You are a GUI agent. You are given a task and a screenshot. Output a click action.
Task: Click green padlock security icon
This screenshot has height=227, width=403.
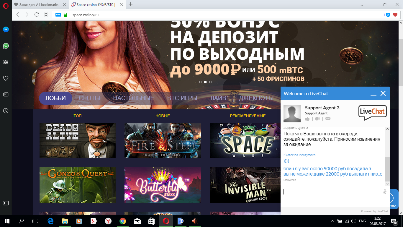click(65, 15)
